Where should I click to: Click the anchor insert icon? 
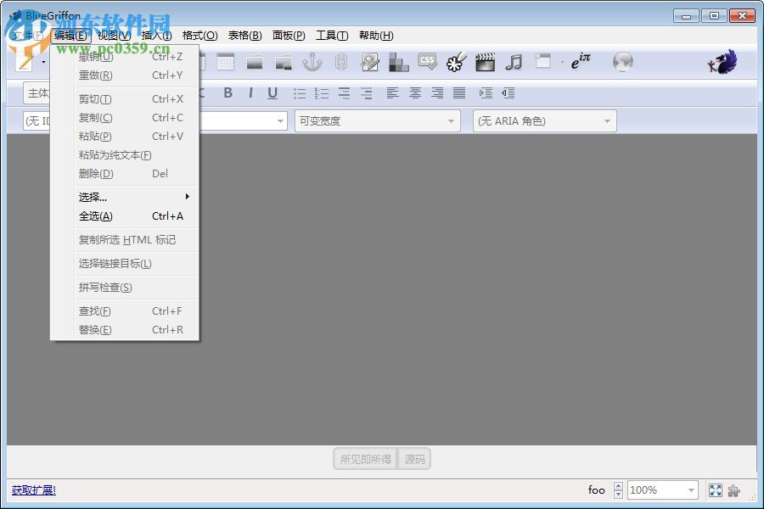click(312, 63)
